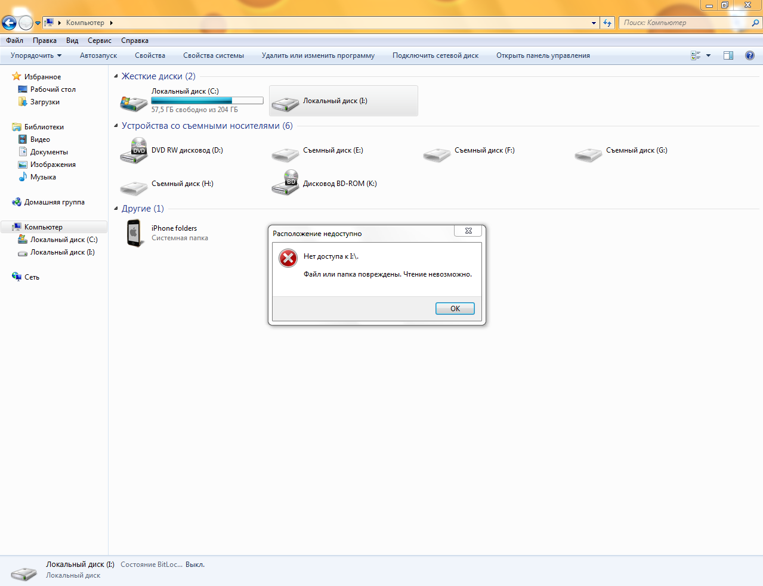Open the Вид menu
763x586 pixels.
[x=72, y=41]
